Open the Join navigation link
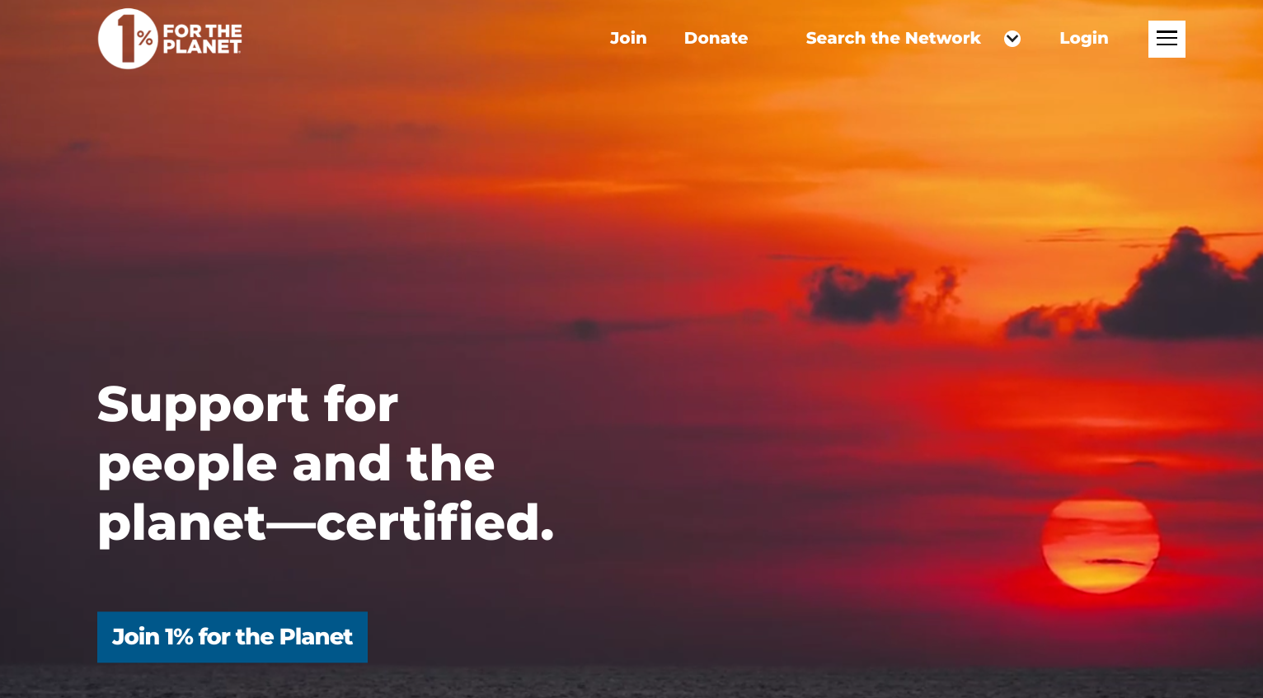Screen dimensions: 1263x698 click(628, 38)
